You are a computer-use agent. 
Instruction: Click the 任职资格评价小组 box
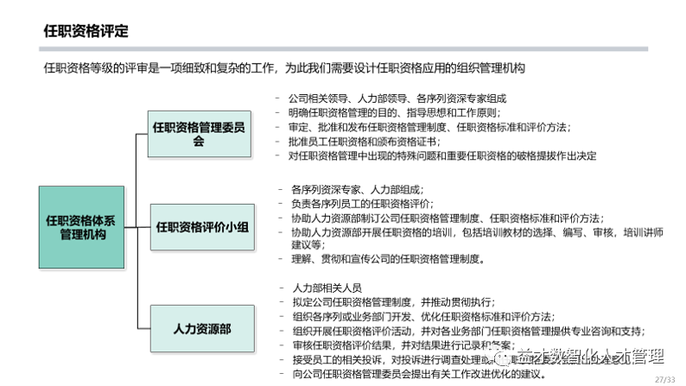pos(202,227)
